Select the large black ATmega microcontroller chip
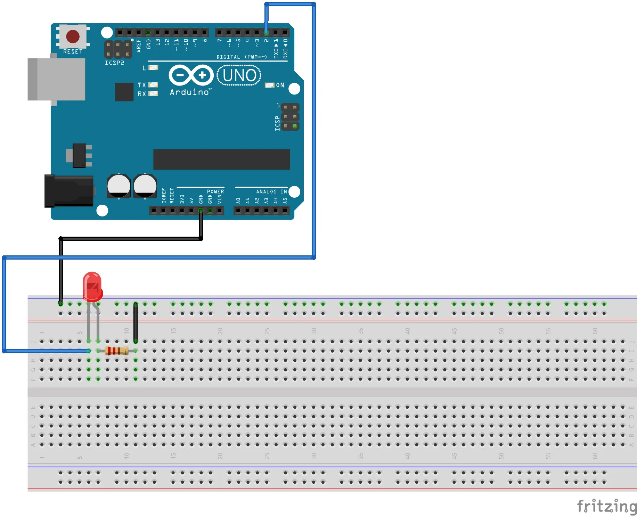Viewport: 637px width, 516px height. (221, 159)
